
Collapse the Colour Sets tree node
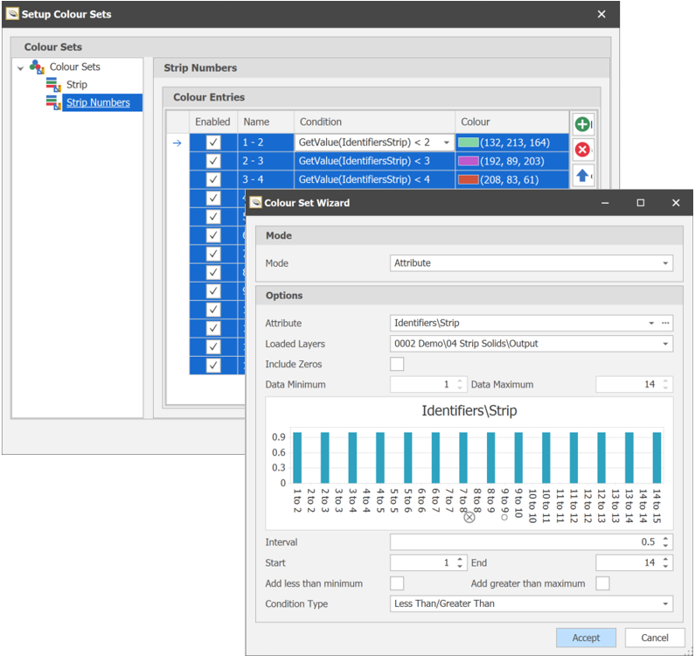pyautogui.click(x=20, y=67)
